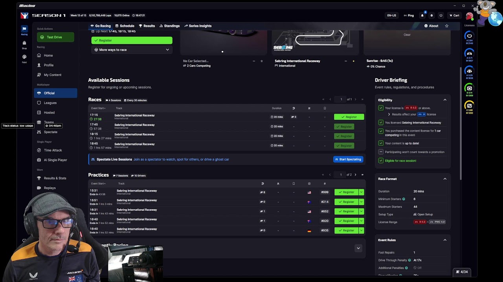Image resolution: width=503 pixels, height=282 pixels.
Task: Click the monitor icon next to Cart
Action: 441,15
